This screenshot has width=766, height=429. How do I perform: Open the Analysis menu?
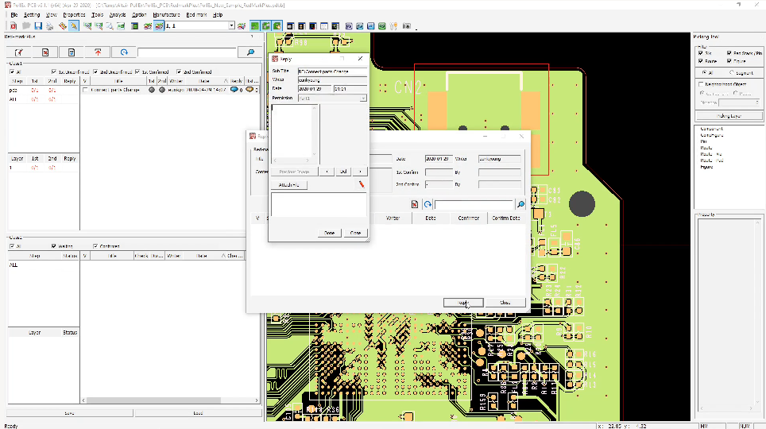click(x=118, y=14)
